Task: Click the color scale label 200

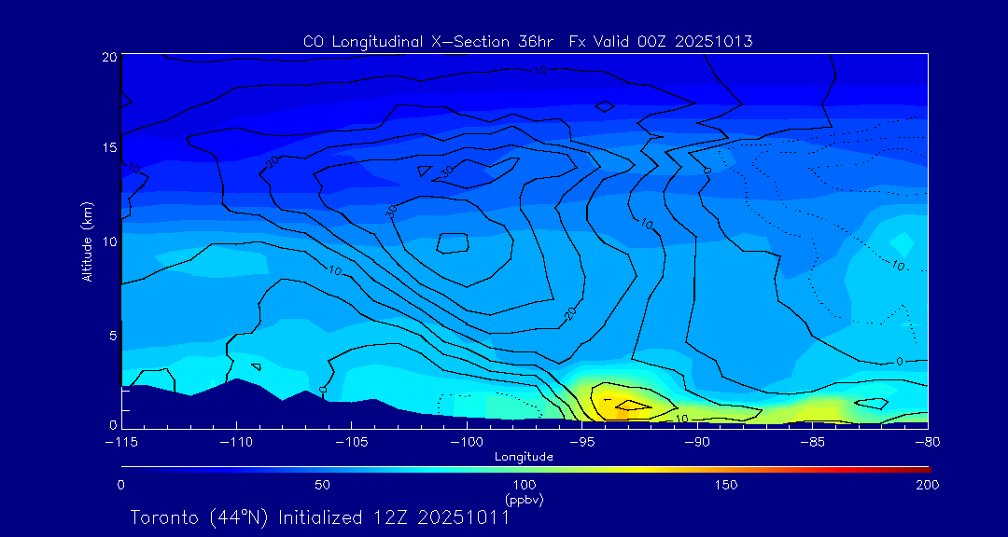Action: [928, 485]
